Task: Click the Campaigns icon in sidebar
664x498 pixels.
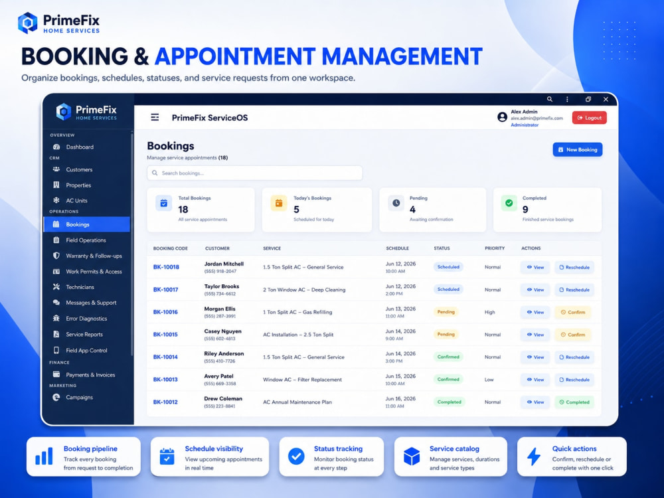Action: [x=56, y=397]
